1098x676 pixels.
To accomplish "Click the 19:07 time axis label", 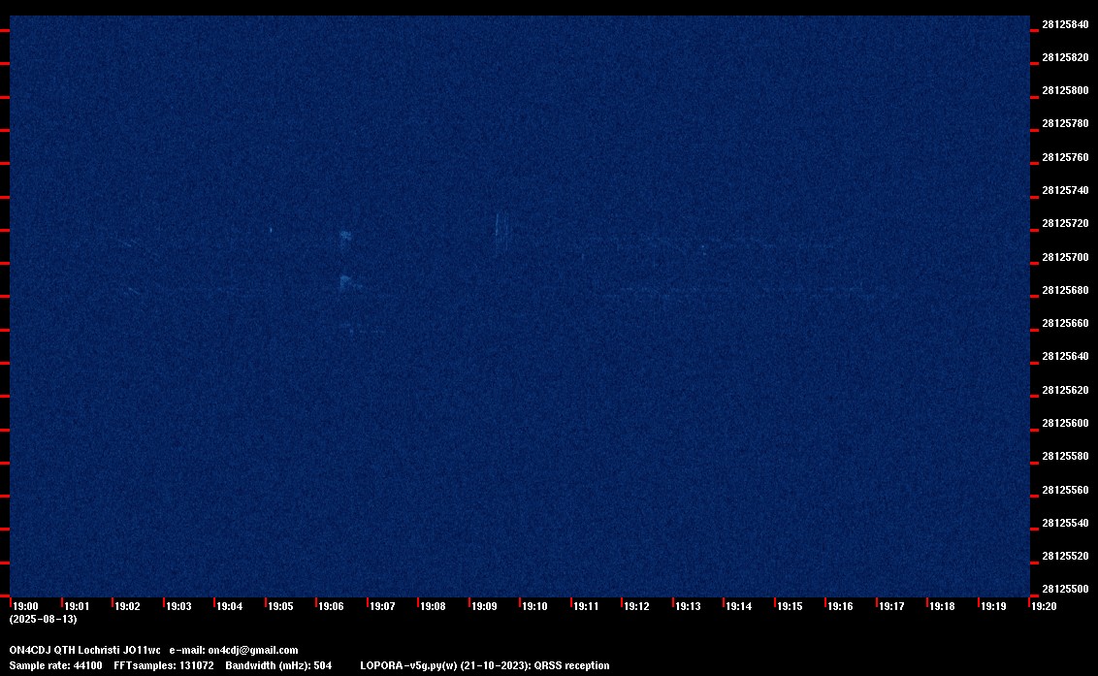I will pyautogui.click(x=382, y=606).
